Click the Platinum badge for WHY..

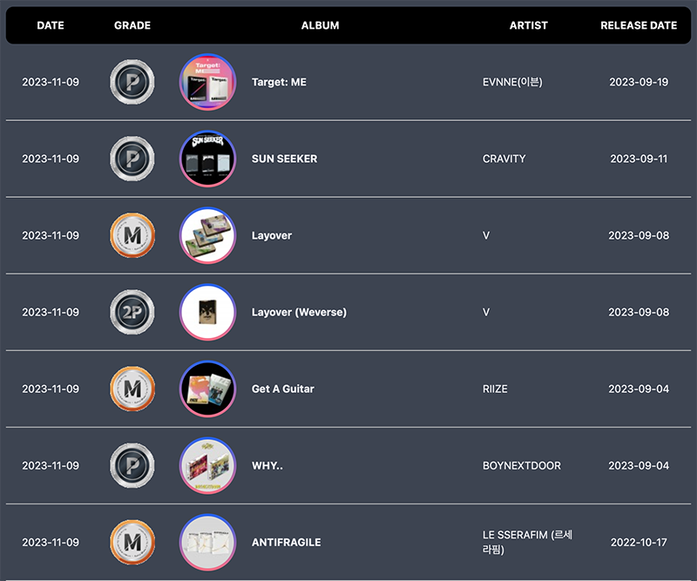(132, 465)
